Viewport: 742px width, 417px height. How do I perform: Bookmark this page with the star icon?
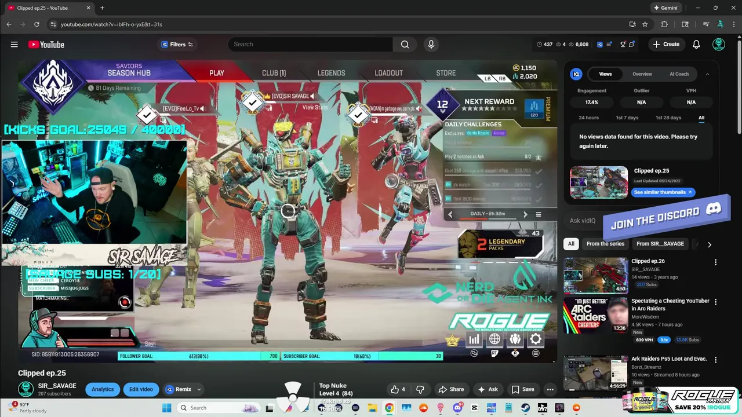pyautogui.click(x=645, y=24)
